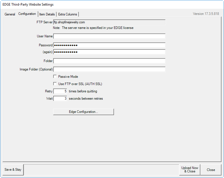224x178 pixels.
Task: Focus the Folder text box
Action: (109, 61)
